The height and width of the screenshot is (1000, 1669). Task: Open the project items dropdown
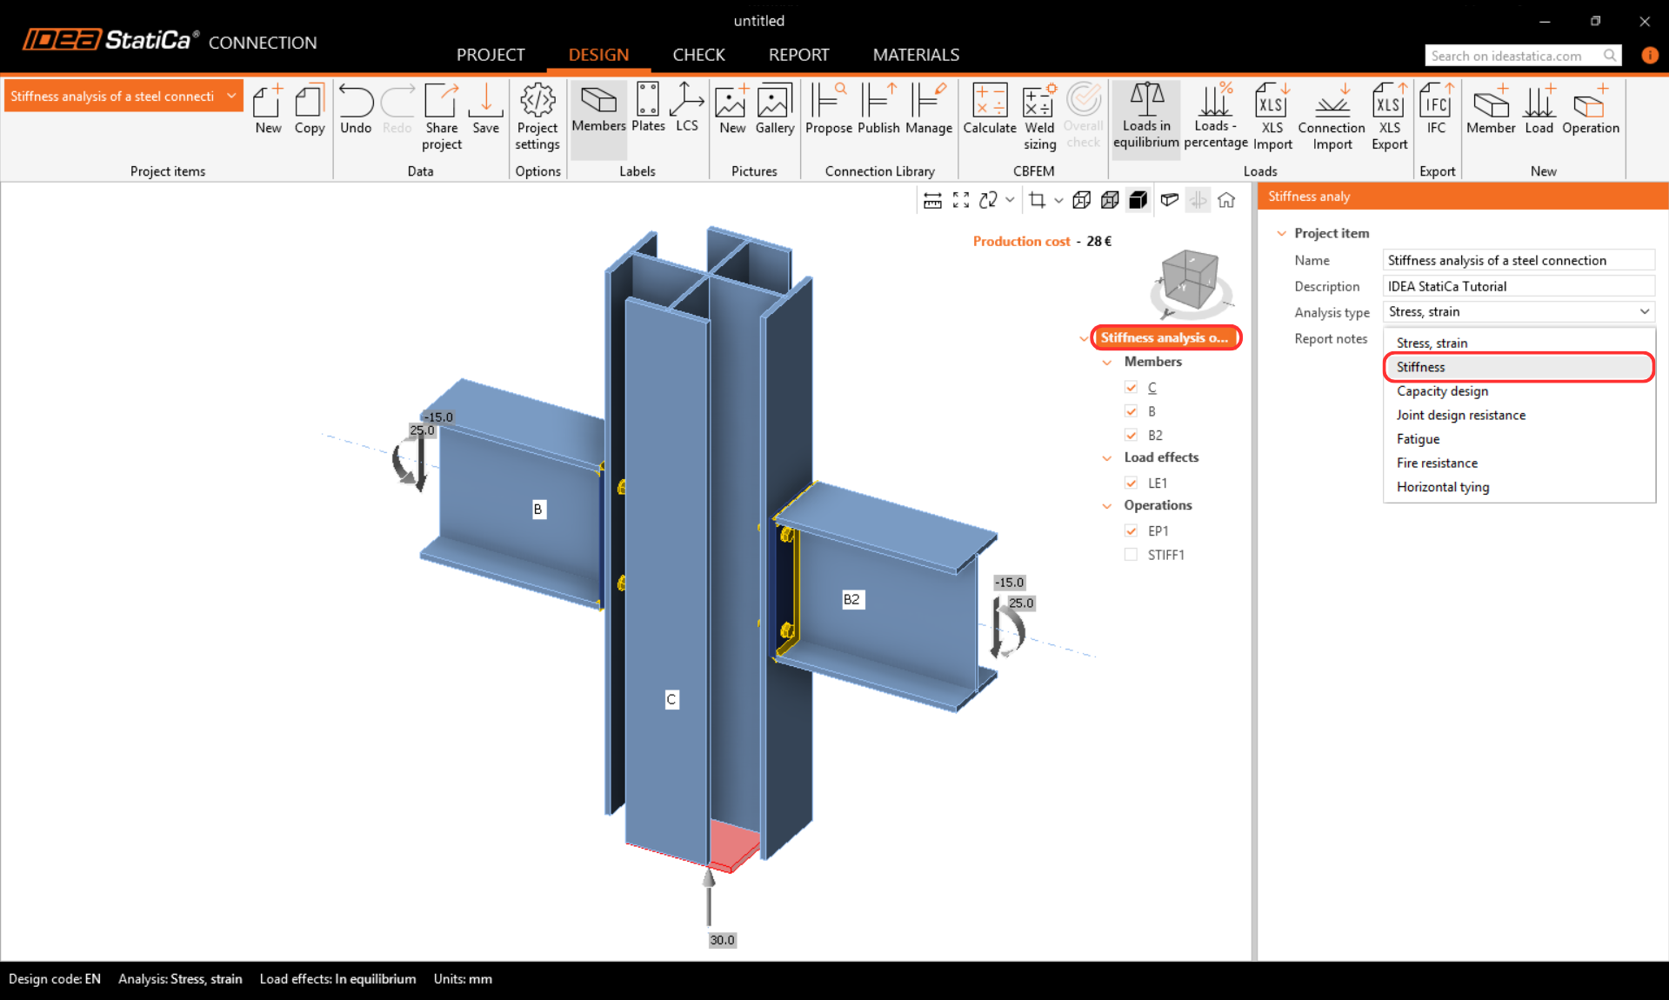click(x=231, y=96)
